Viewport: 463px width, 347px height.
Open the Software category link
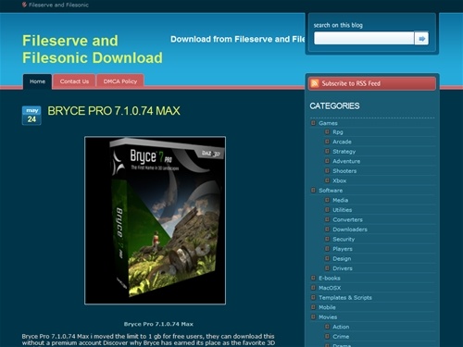(331, 191)
